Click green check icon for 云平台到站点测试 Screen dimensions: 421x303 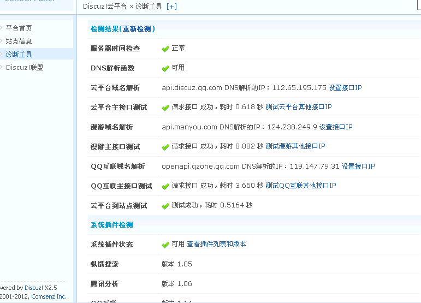[165, 206]
